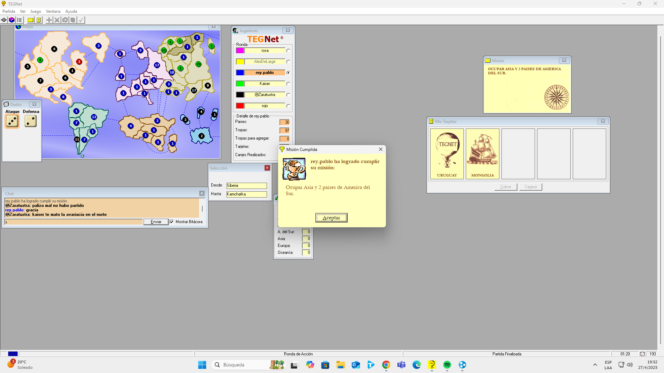Click Aceptar in Misión Cumplida dialog
Viewport: 664px width, 373px height.
tap(331, 218)
